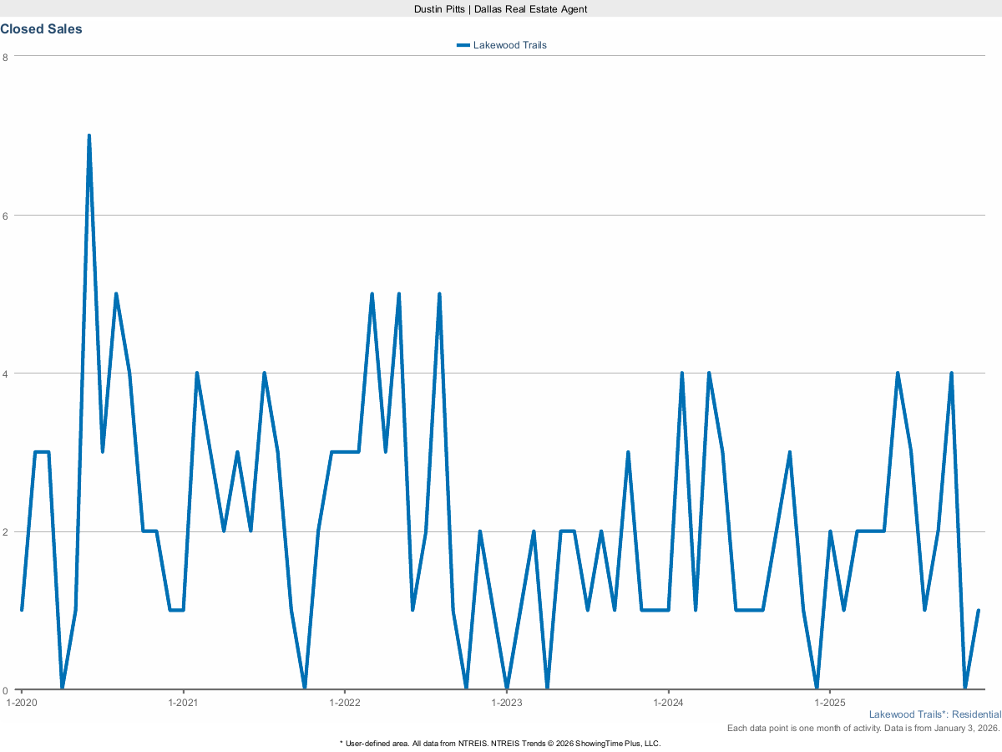Image resolution: width=1002 pixels, height=752 pixels.
Task: Click the Closed Sales chart title
Action: click(x=41, y=29)
